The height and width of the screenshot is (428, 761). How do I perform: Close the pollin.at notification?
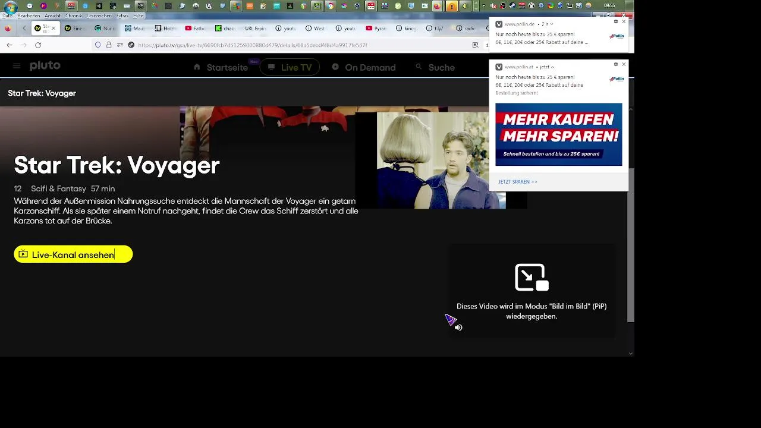tap(624, 64)
